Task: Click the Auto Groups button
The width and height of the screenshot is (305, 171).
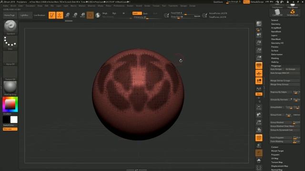Action: (277, 69)
